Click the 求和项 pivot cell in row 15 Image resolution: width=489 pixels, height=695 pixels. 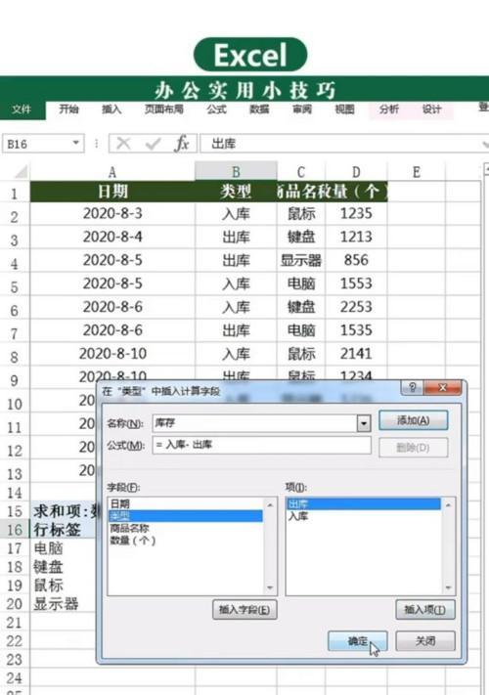coord(63,511)
